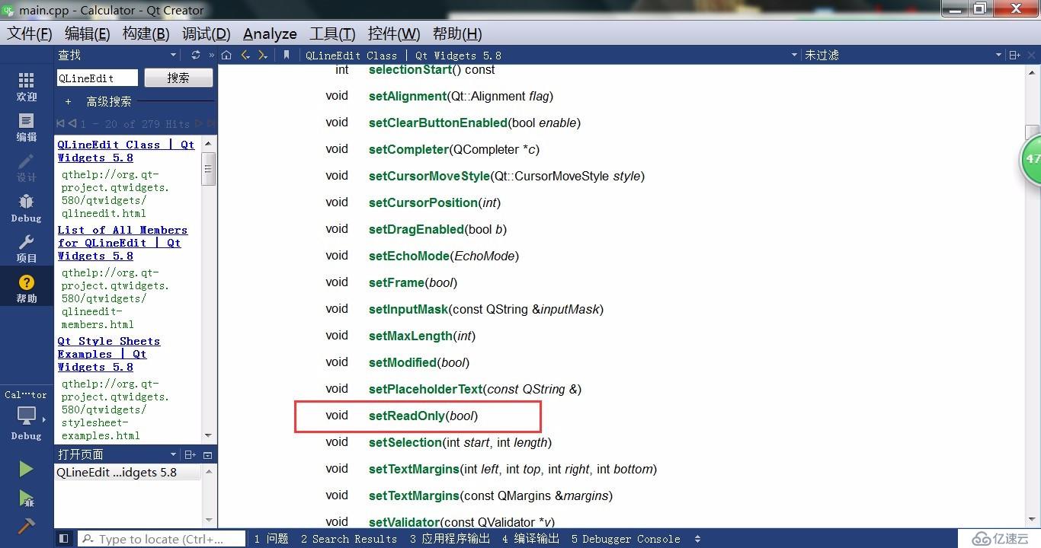Switch to 设计 (Design) mode

click(x=26, y=167)
